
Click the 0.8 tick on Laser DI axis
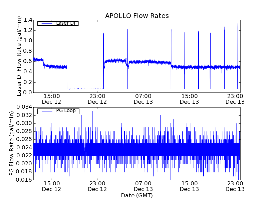tap(28, 51)
